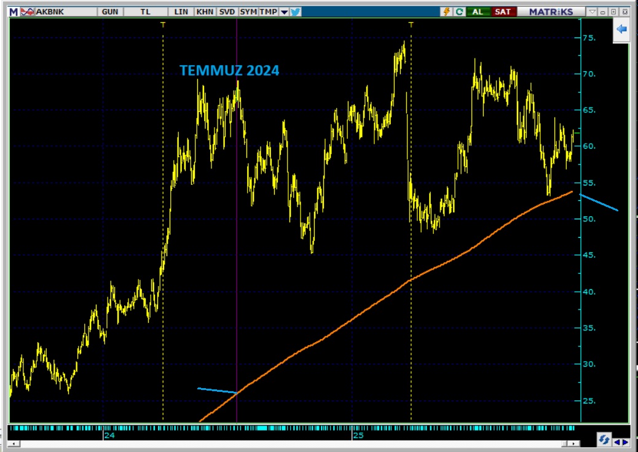Click the horizontal scrollbar right arrow
This screenshot has height=452, width=638.
pyautogui.click(x=573, y=443)
